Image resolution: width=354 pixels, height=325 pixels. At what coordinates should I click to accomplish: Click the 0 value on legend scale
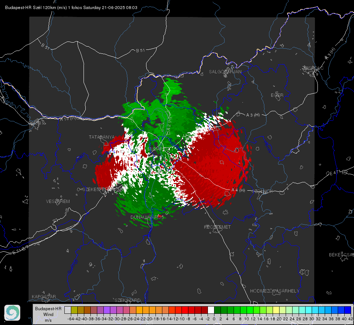point(214,319)
